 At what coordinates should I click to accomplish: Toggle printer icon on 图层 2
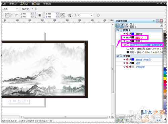[127, 38]
